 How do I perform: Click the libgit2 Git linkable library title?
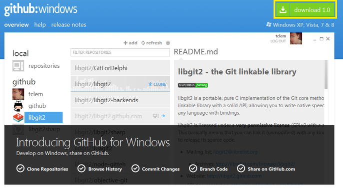pyautogui.click(x=237, y=72)
